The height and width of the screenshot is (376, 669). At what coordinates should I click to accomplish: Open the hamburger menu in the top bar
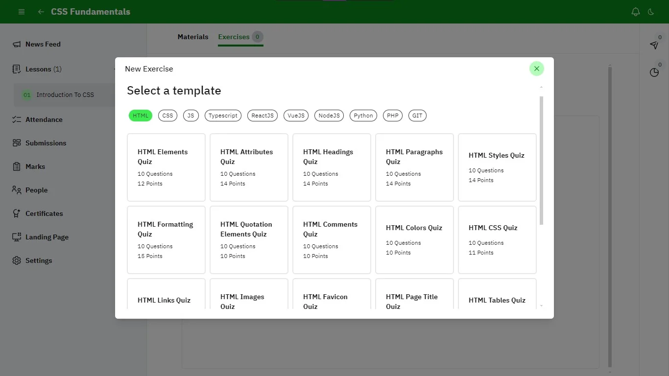point(21,11)
